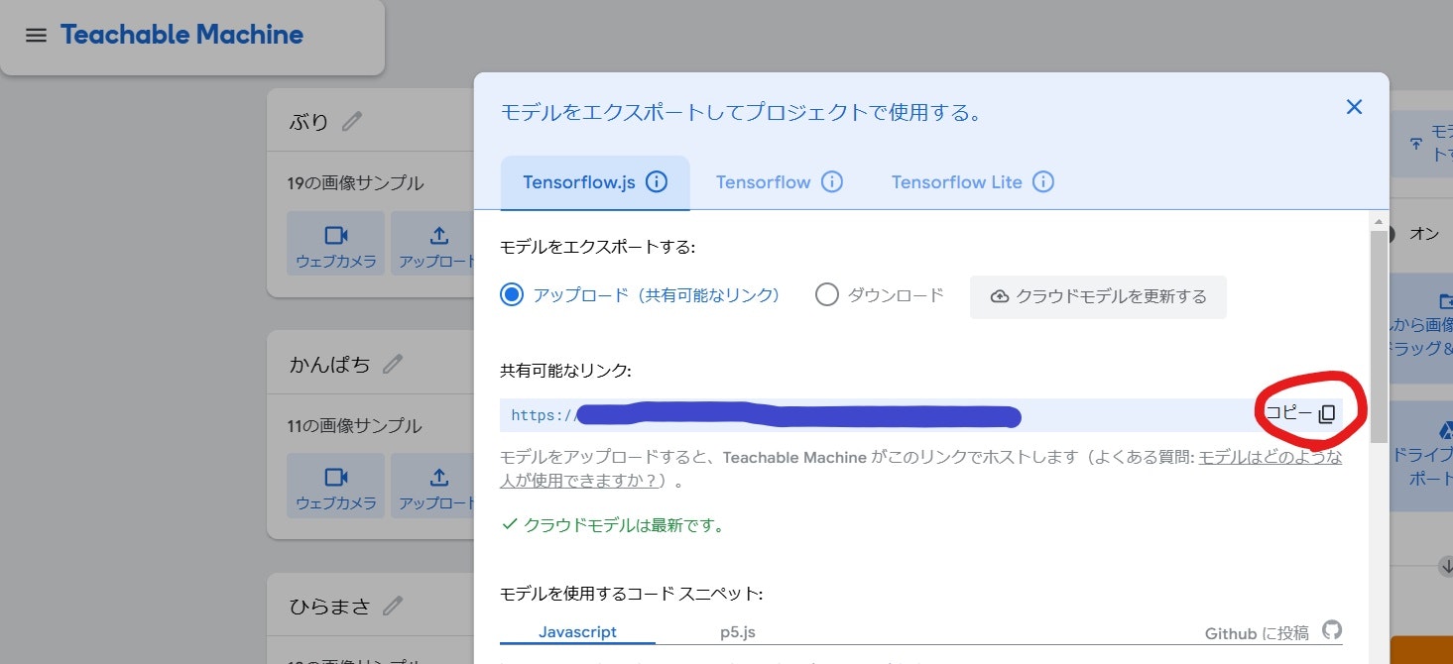The image size is (1453, 664).
Task: Click the info icon on Tensorflow Lite tab
Action: click(x=1043, y=181)
